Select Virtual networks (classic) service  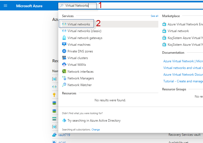point(85,31)
